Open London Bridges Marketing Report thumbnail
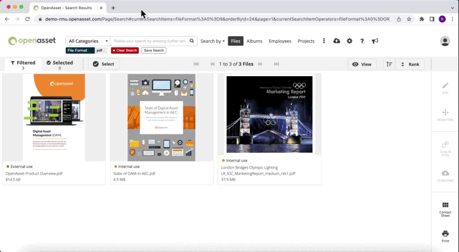The height and width of the screenshot is (252, 459). click(x=270, y=114)
